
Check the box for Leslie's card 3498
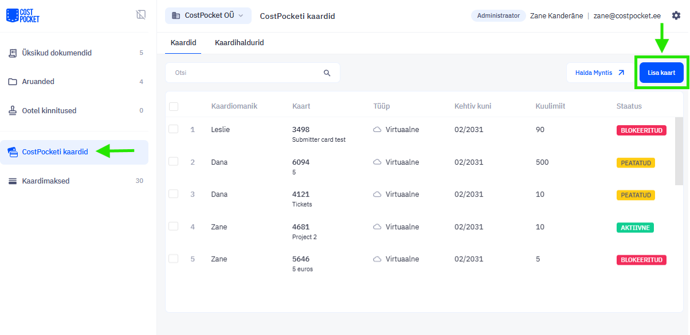(174, 130)
